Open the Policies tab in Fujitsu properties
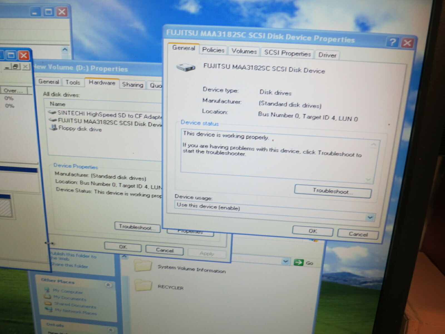Viewport: 445px width, 334px height. [213, 50]
